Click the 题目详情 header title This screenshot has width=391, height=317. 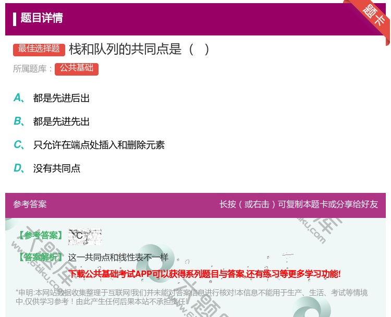tap(42, 18)
